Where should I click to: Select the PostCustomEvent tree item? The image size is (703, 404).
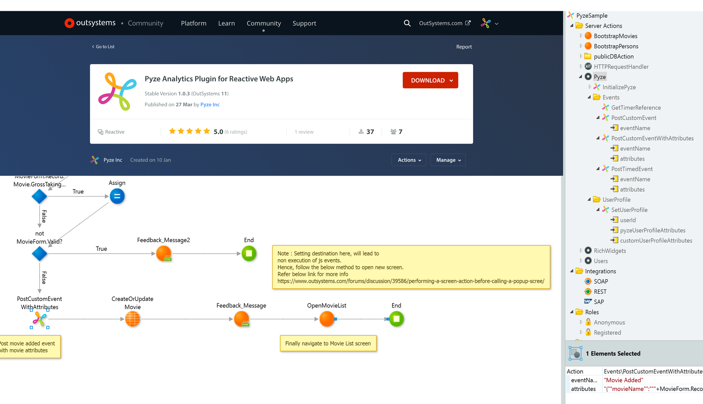pyautogui.click(x=634, y=118)
